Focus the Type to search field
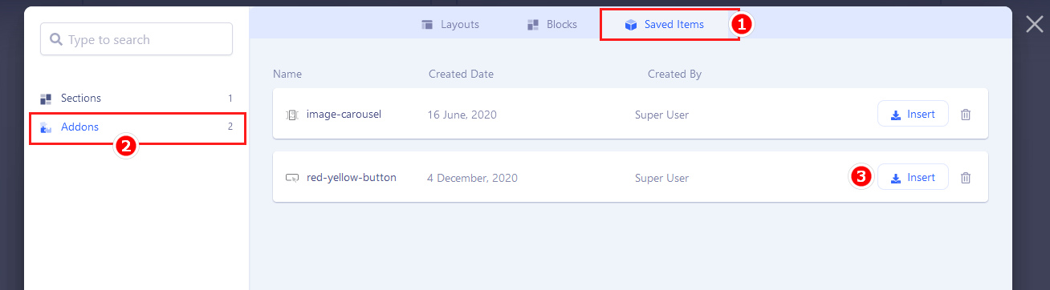Image resolution: width=1050 pixels, height=290 pixels. pyautogui.click(x=136, y=39)
